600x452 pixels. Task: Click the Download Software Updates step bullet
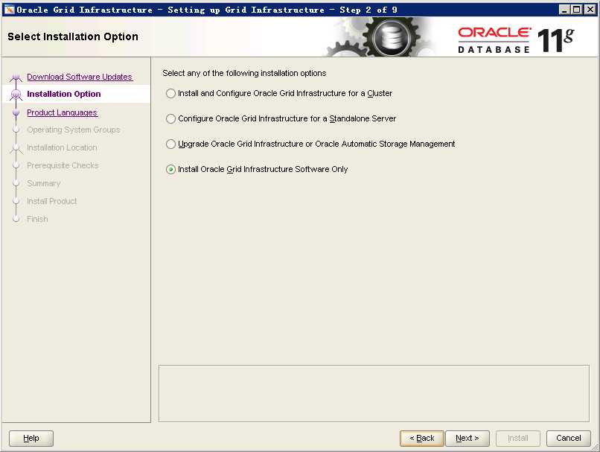coord(16,78)
